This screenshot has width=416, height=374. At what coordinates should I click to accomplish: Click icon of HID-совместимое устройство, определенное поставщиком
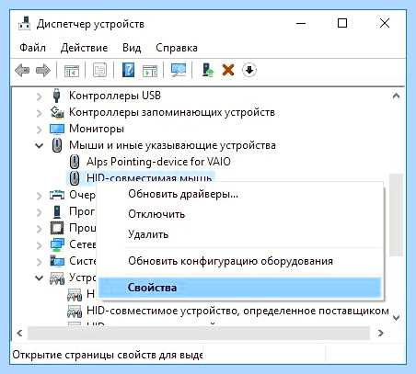point(75,312)
